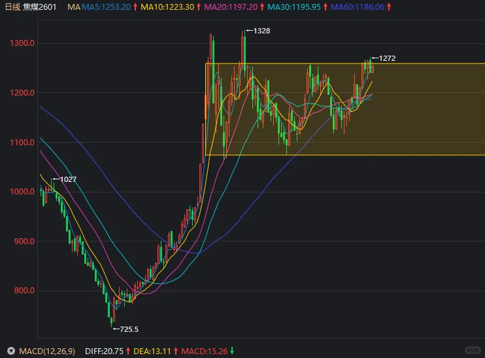The height and width of the screenshot is (358, 485).
Task: Open the 焦煤2601 contract title
Action: coord(40,7)
